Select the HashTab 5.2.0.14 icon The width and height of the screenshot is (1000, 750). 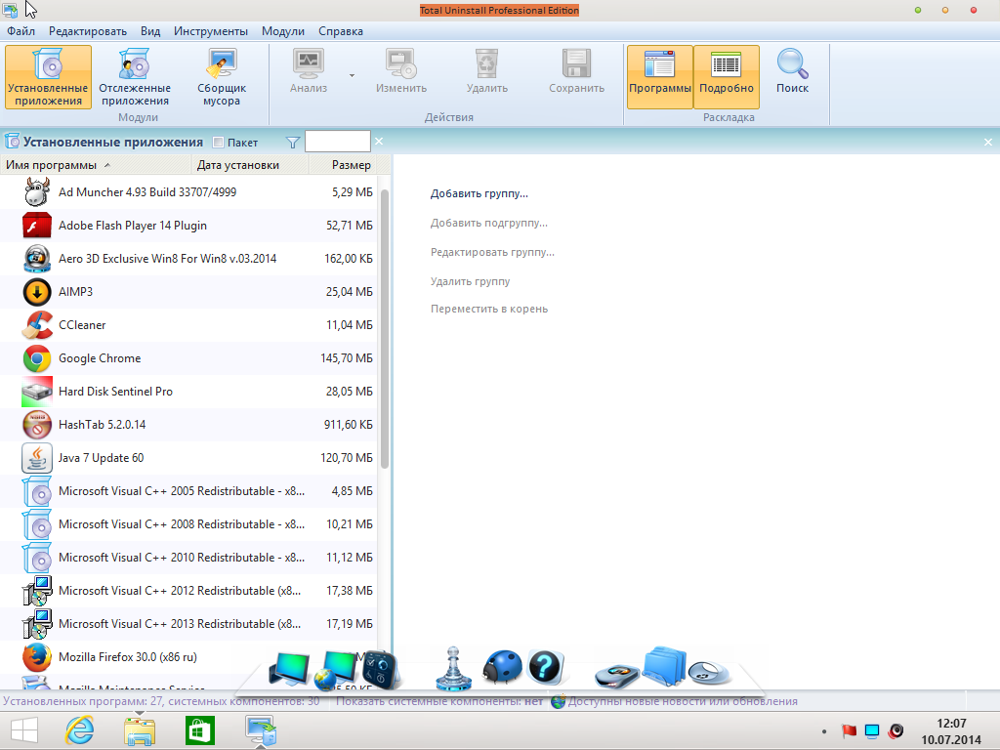point(37,425)
